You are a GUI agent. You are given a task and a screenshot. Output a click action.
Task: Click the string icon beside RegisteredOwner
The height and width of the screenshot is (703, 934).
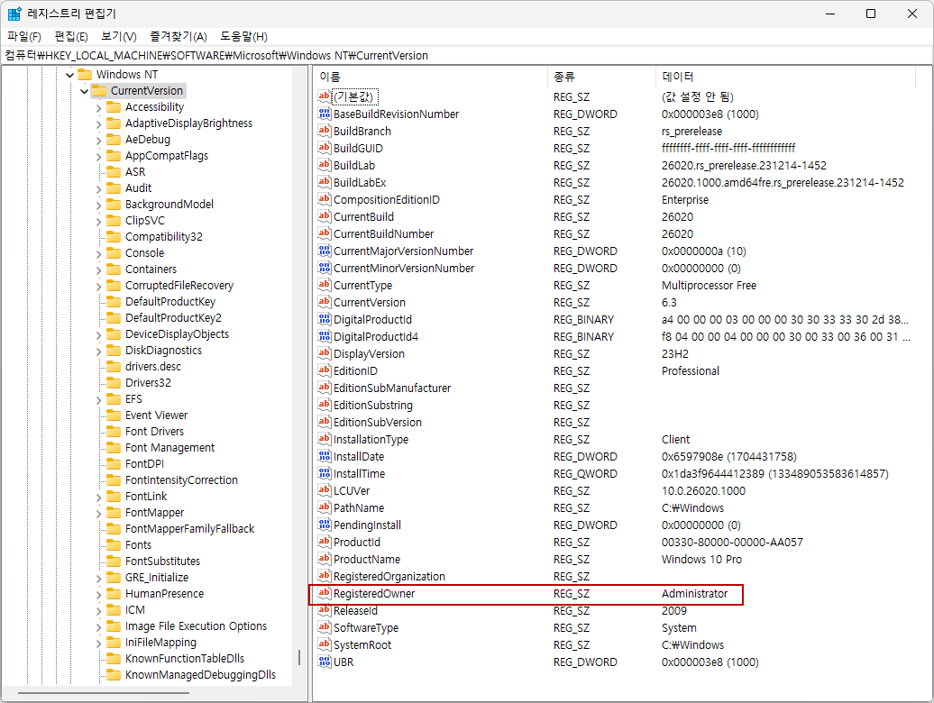pos(324,593)
